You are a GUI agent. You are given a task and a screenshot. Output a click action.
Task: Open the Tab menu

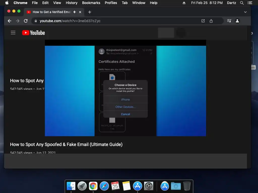pos(125,3)
